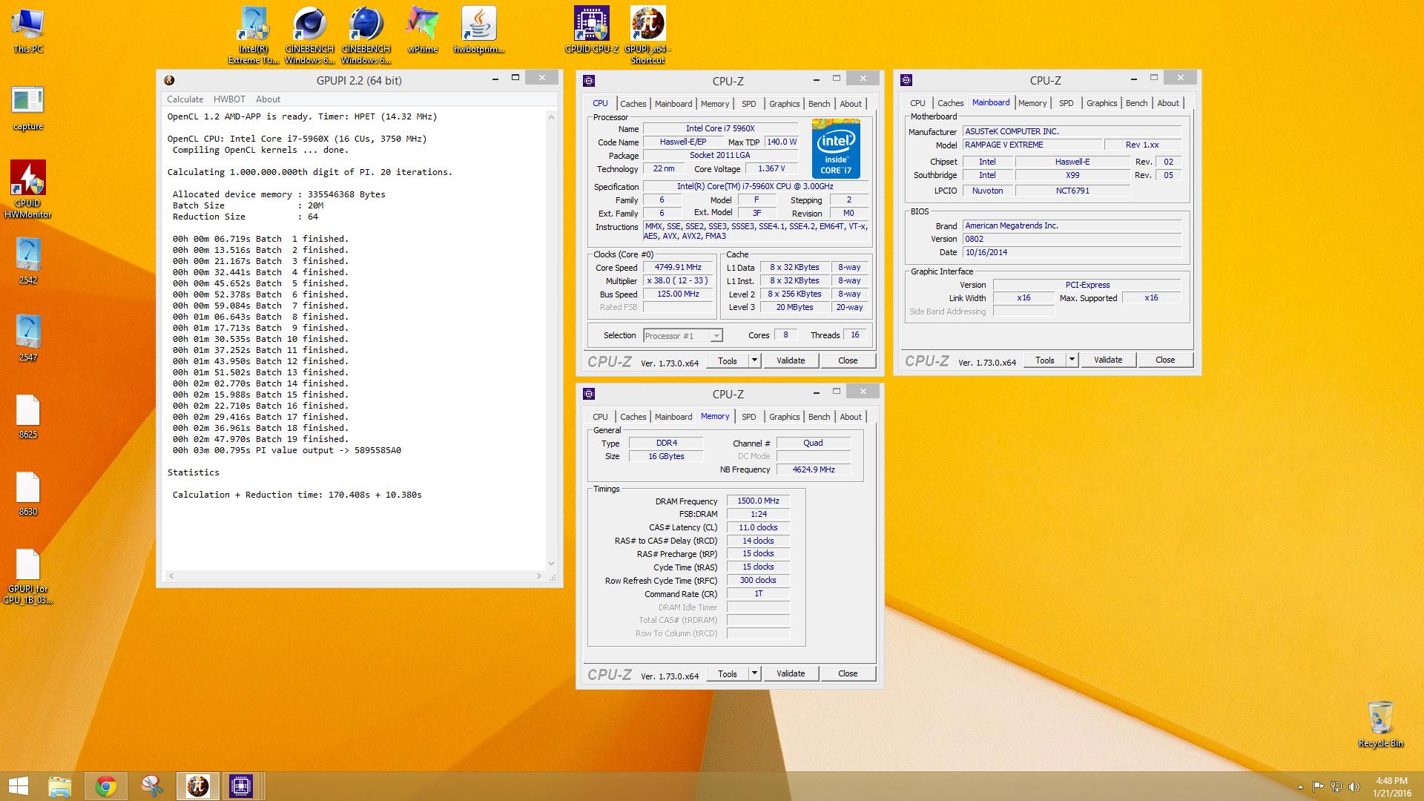
Task: Open Graphics tab in CPU tab window
Action: (x=784, y=104)
